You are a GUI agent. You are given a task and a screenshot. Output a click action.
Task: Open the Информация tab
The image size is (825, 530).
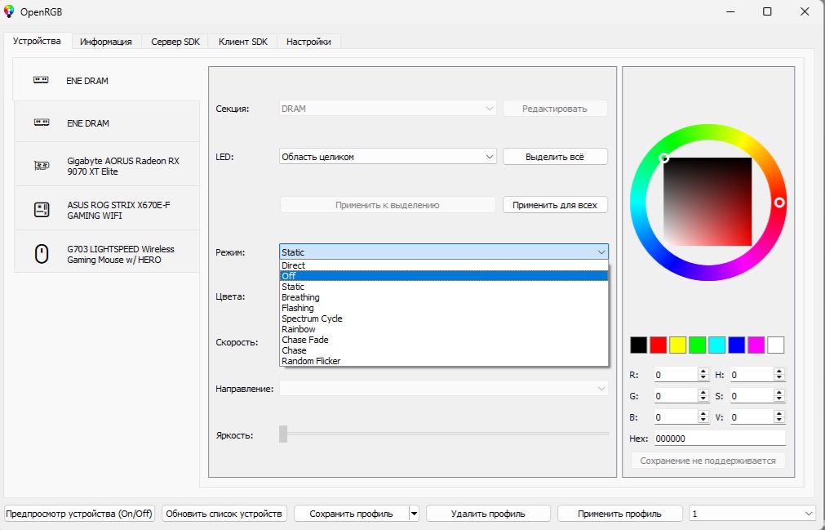[x=106, y=41]
